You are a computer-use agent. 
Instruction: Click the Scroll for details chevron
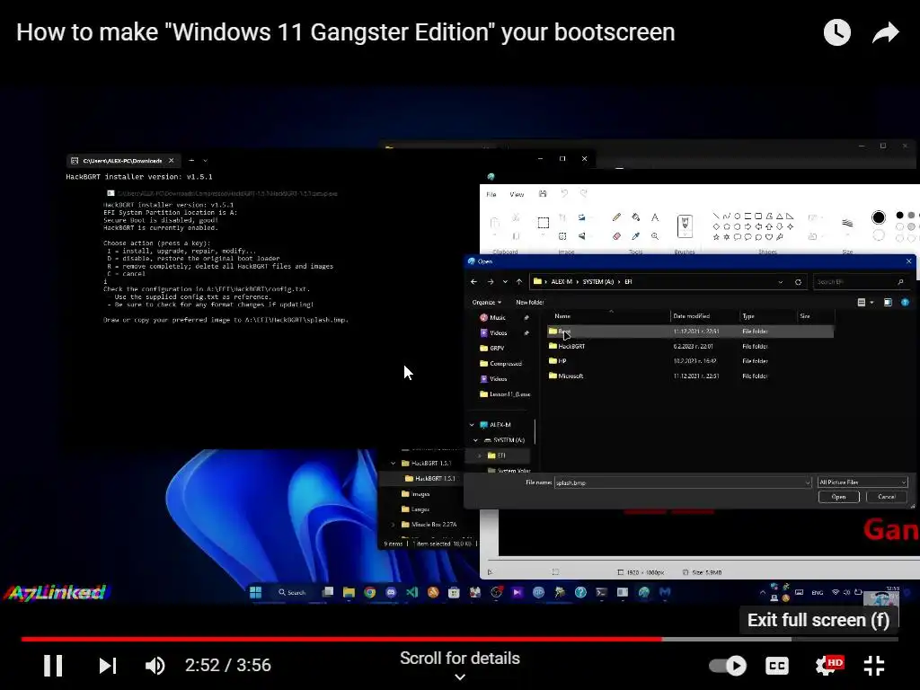click(x=460, y=677)
